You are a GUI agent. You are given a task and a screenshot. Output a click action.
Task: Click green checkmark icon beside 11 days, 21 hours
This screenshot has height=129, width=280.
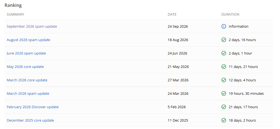(224, 67)
